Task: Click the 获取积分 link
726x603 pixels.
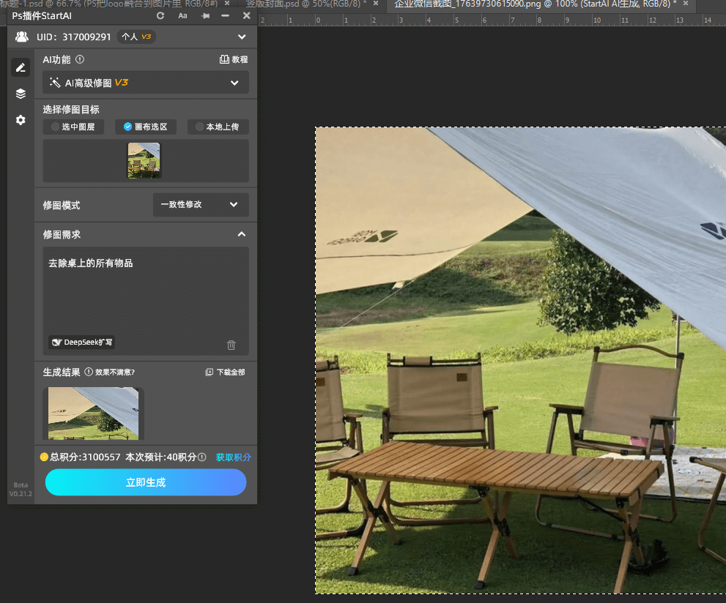Action: coord(233,457)
